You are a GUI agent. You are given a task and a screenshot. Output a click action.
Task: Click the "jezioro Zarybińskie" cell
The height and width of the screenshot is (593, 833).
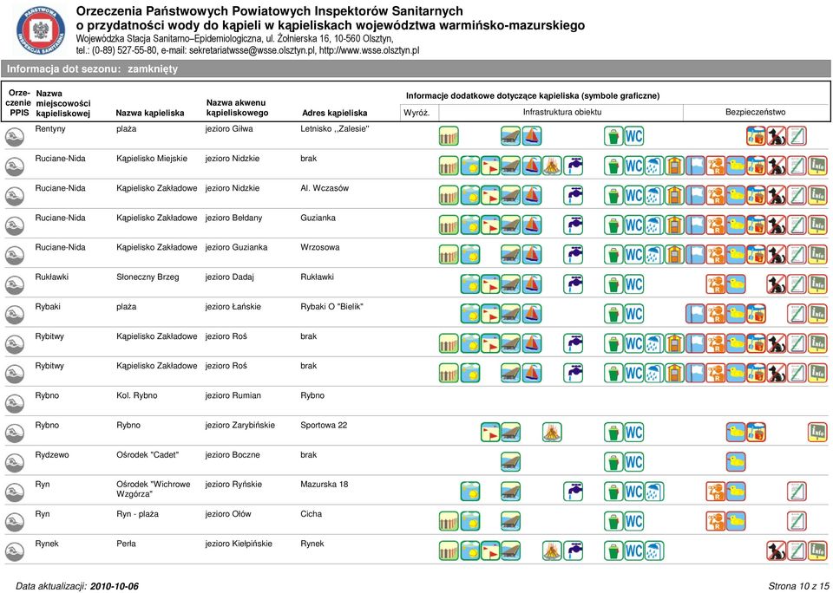click(x=240, y=425)
